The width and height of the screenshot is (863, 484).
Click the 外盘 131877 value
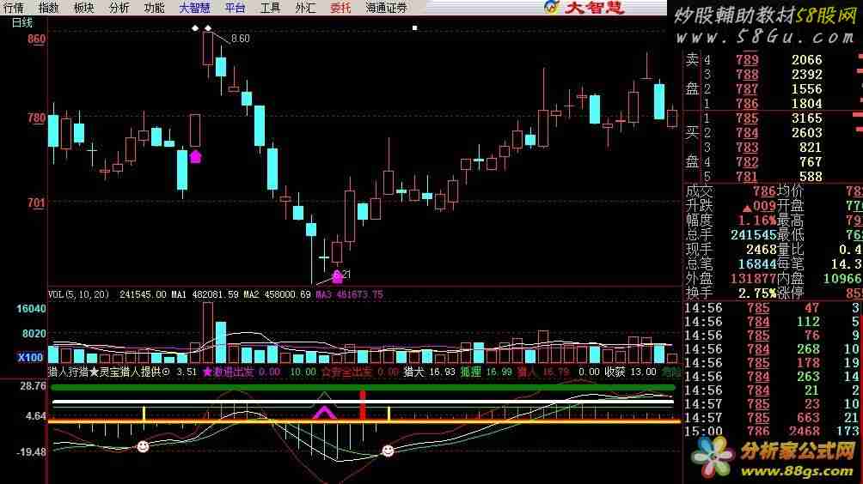coord(753,279)
